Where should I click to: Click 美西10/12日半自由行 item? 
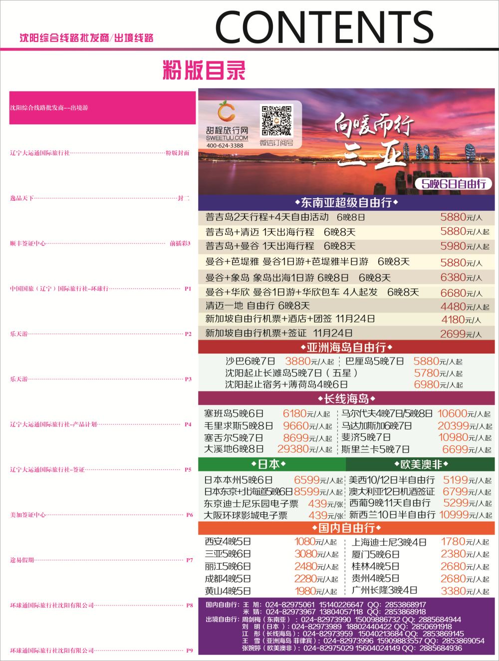tap(420, 480)
